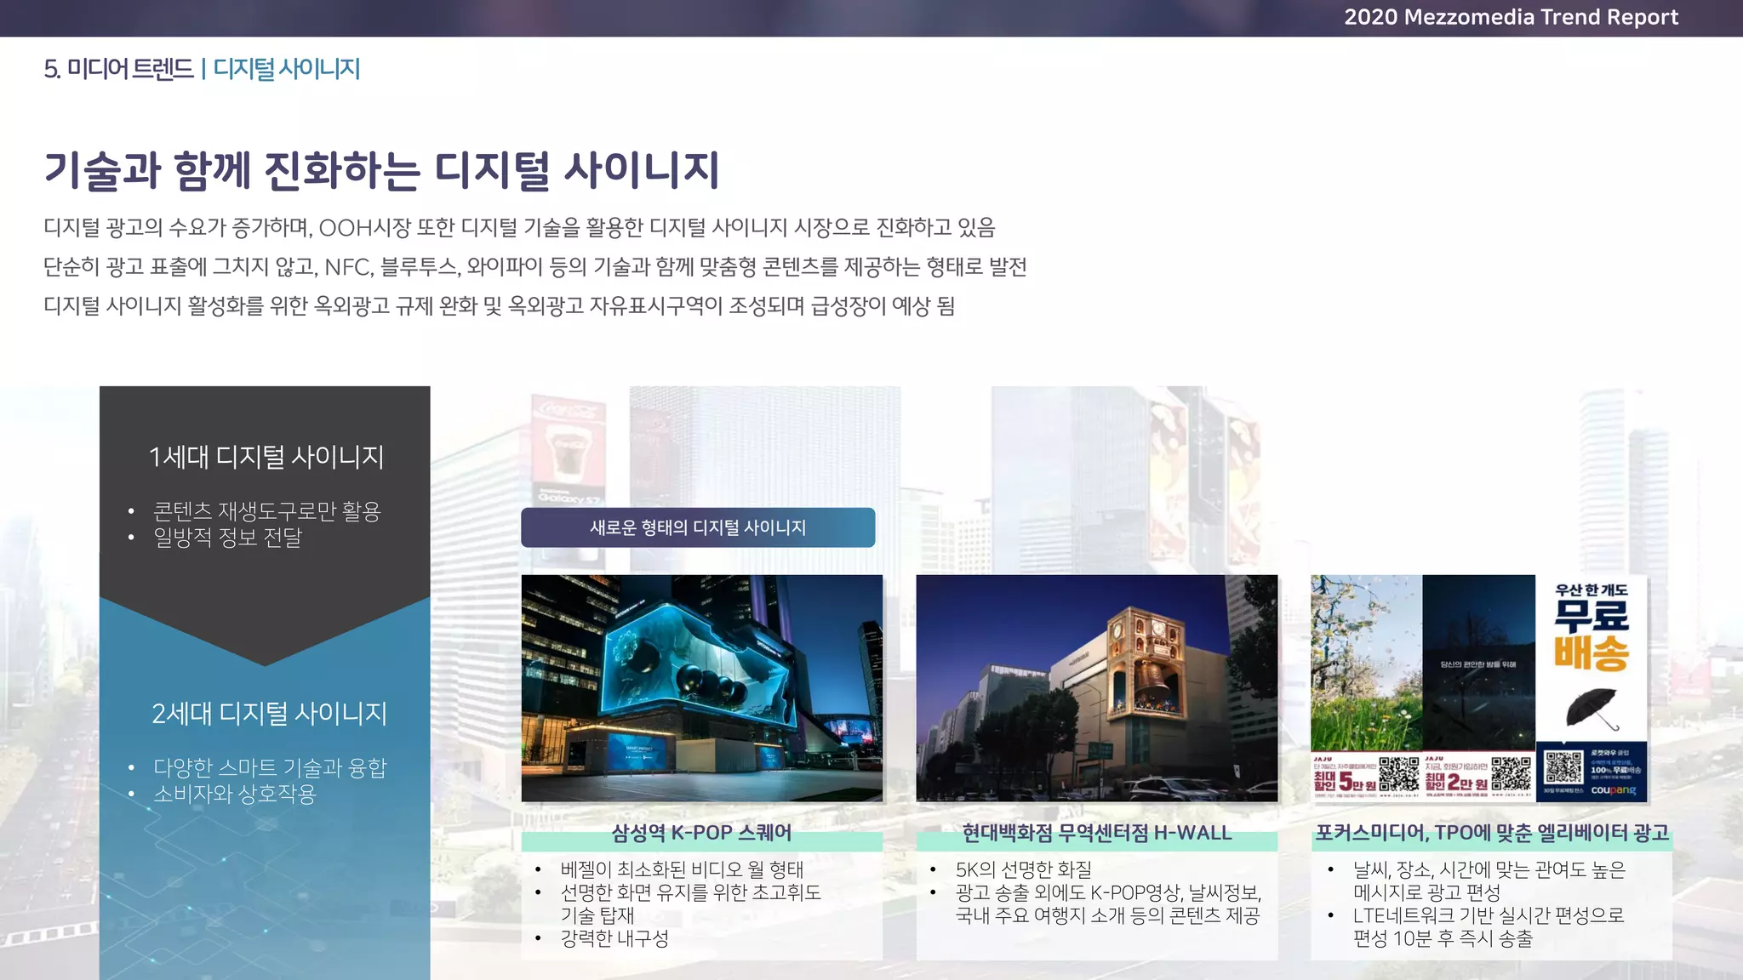Screen dimensions: 1743x980
Task: Click the bullet starting '광고 송출 외에도 K-POP영상'
Action: pos(1108,903)
